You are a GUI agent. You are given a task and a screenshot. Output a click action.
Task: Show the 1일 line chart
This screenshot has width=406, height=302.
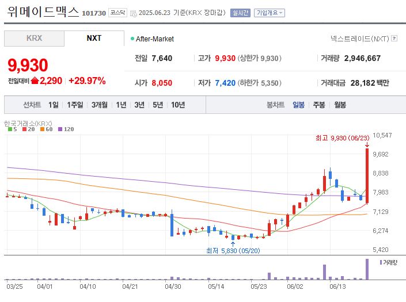tap(54, 105)
